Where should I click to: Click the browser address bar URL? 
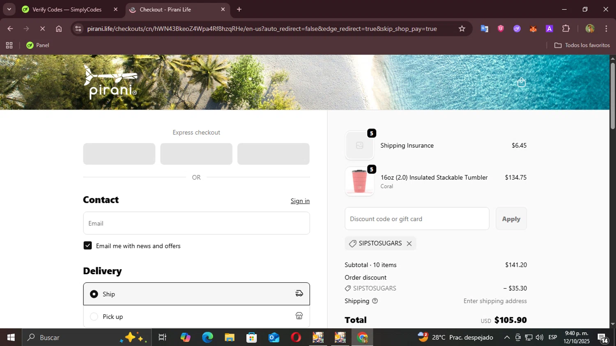[x=262, y=29]
